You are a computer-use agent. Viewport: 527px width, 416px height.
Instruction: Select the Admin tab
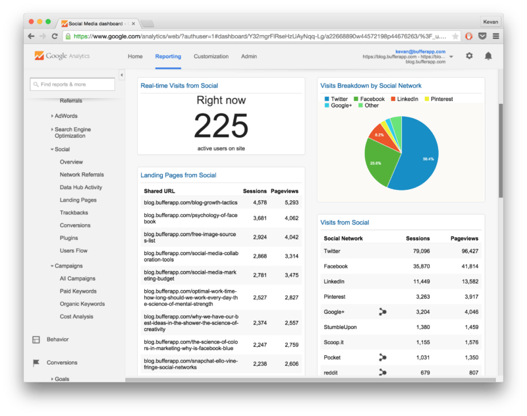248,57
